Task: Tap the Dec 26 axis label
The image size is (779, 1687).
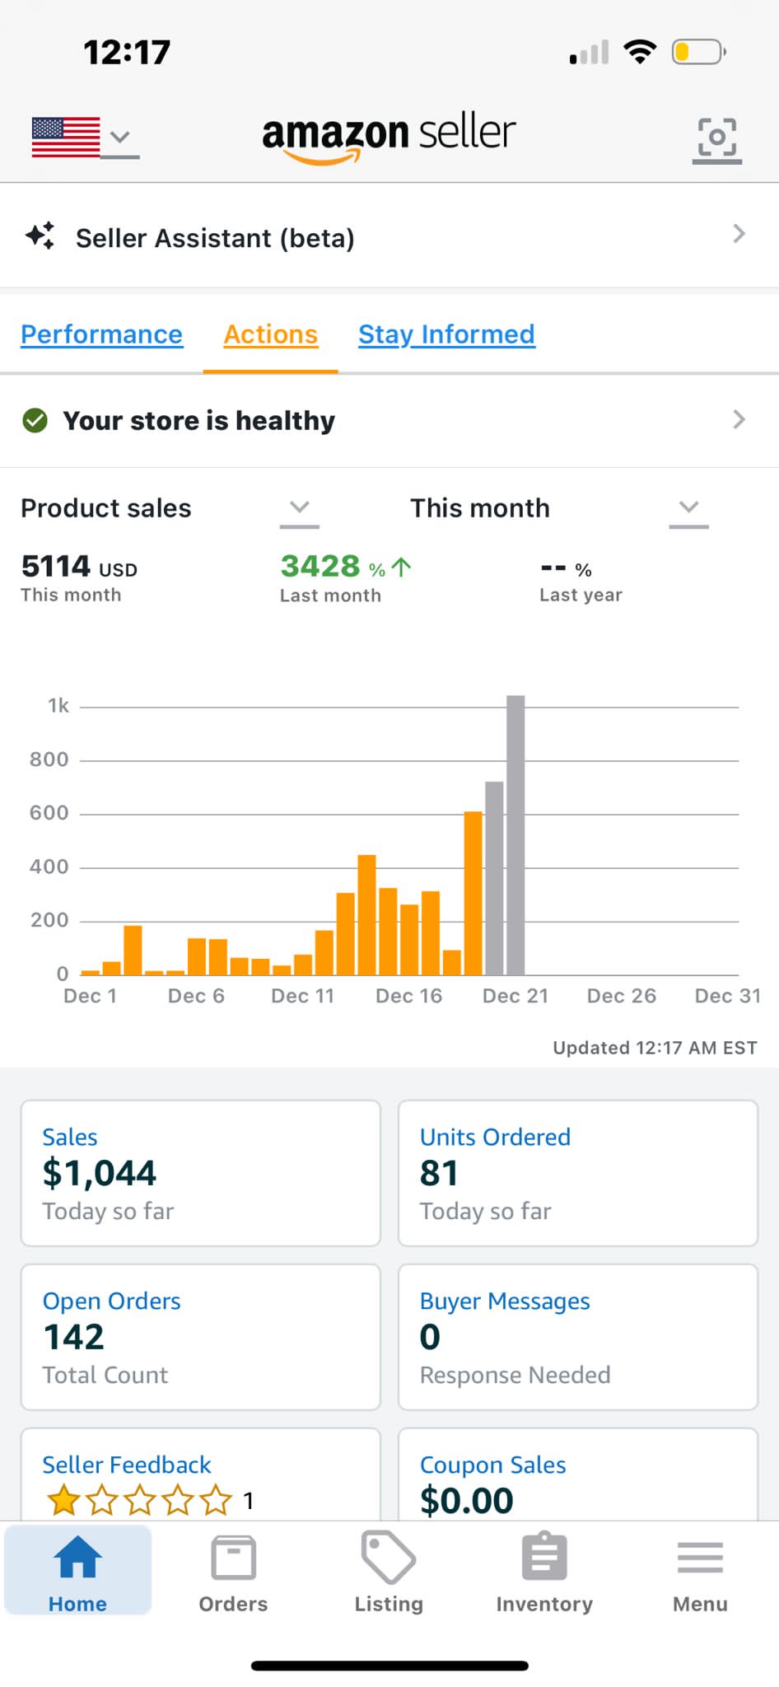Action: (622, 996)
